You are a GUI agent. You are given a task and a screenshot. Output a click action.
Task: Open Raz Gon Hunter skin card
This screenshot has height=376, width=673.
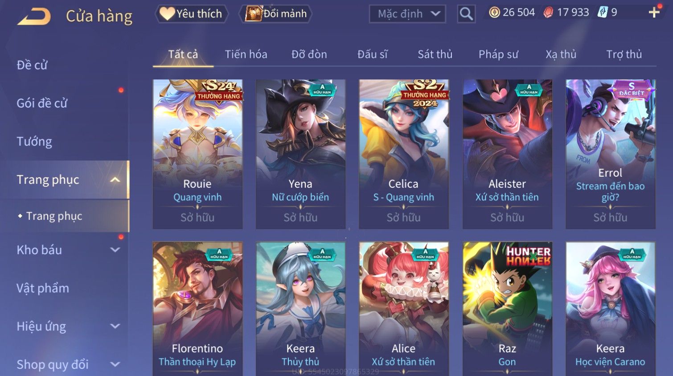[x=507, y=309]
